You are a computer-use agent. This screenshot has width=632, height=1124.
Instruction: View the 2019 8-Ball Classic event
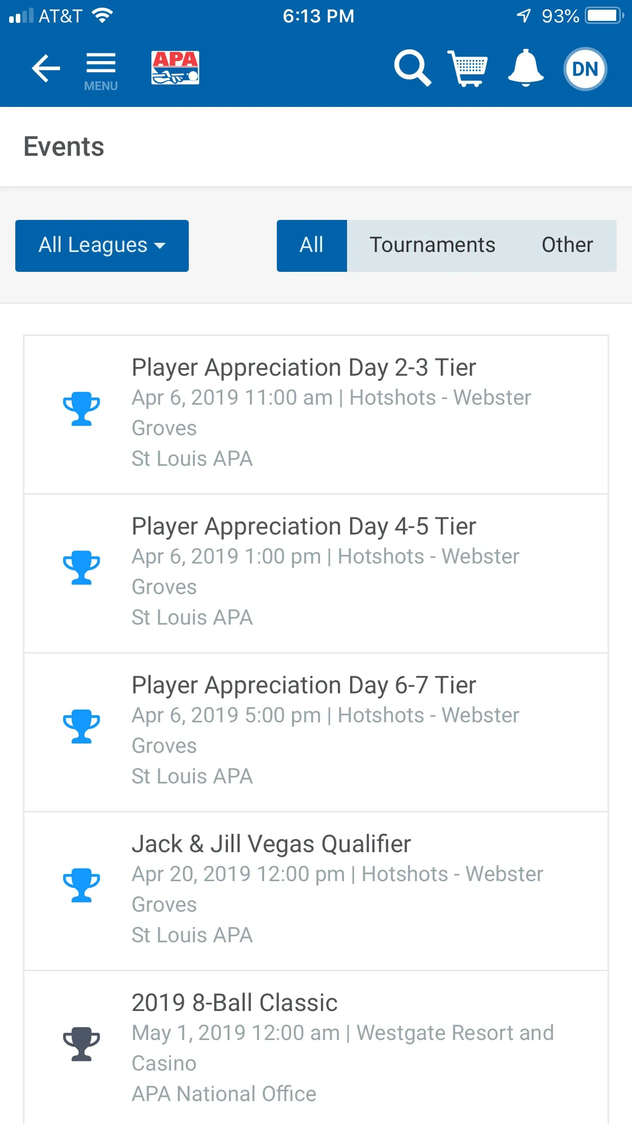(x=235, y=1003)
